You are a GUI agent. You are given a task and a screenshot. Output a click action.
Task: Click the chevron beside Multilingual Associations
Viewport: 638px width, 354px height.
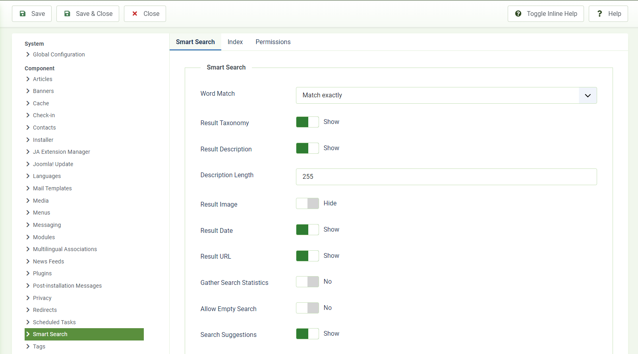pos(28,249)
